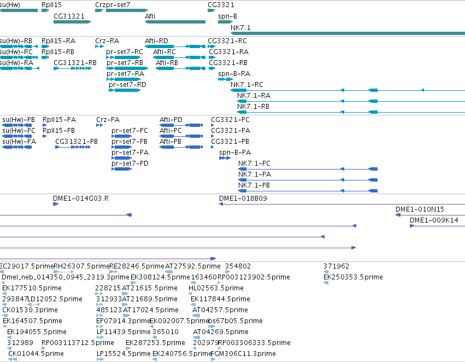Viewport: 465px width, 362px height.
Task: Click the Afti-PD protein label
Action: pyautogui.click(x=171, y=120)
